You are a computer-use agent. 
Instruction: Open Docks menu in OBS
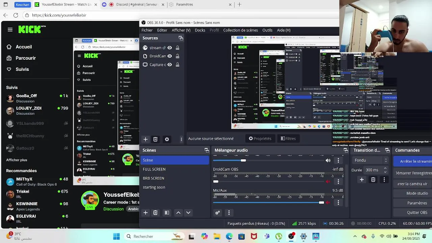coord(200,30)
